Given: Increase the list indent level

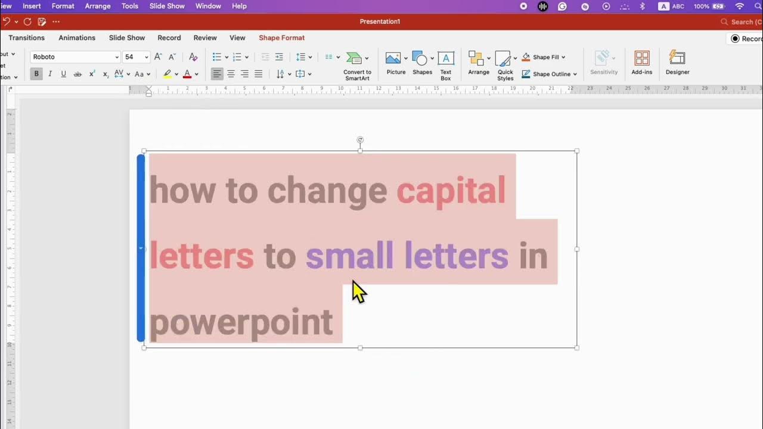Looking at the screenshot, I should 279,57.
